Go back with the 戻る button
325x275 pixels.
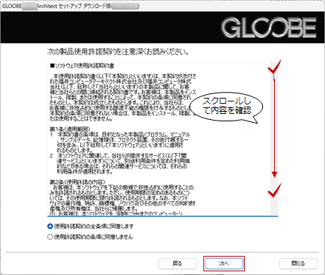pyautogui.click(x=178, y=264)
